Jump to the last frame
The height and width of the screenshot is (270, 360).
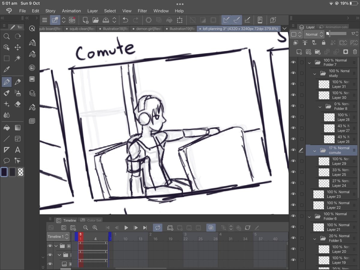pyautogui.click(x=145, y=228)
